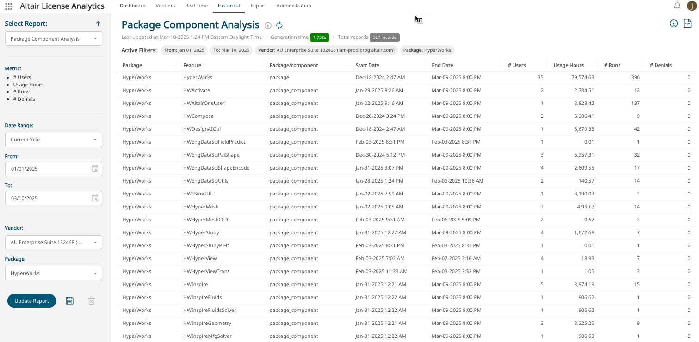Select the HWInspireFluidsSolver feature cell
The width and height of the screenshot is (699, 342).
click(210, 310)
